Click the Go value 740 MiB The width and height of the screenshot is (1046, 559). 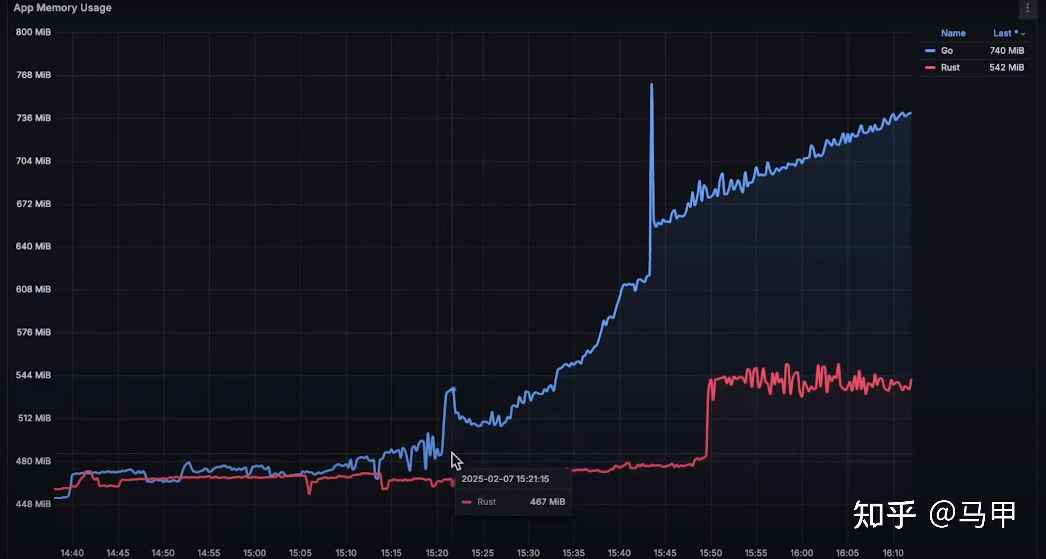click(1007, 51)
